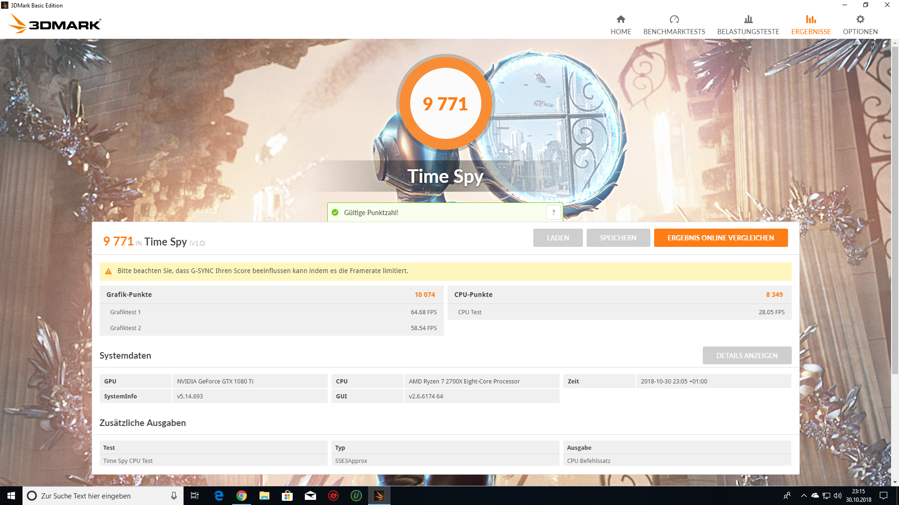
Task: Click question mark help icon
Action: pos(553,212)
